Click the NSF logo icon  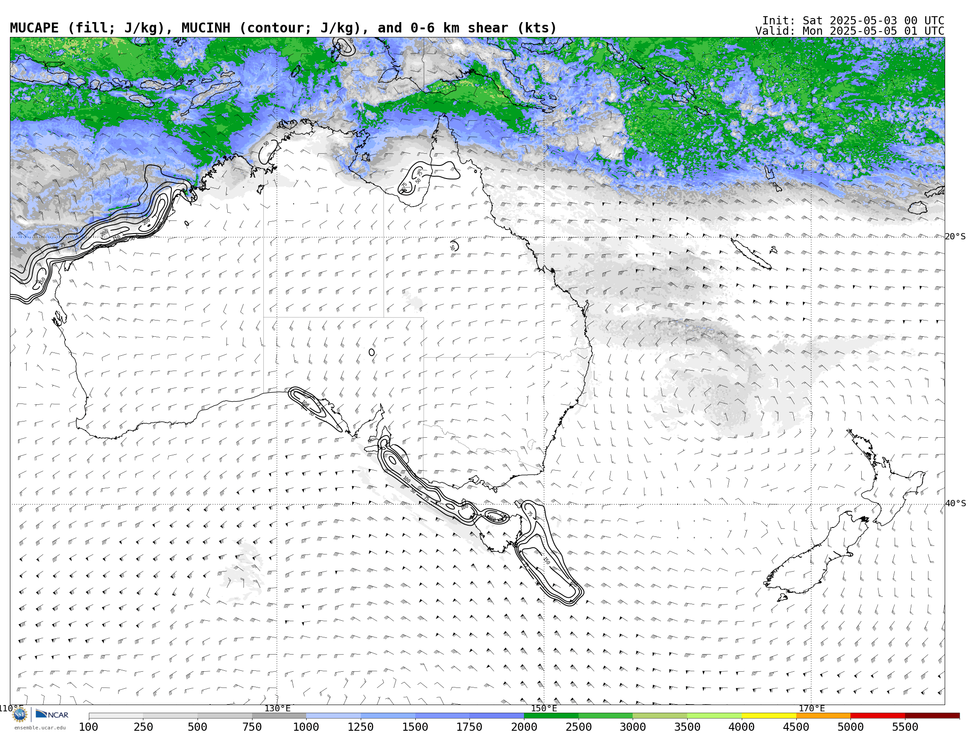click(20, 715)
